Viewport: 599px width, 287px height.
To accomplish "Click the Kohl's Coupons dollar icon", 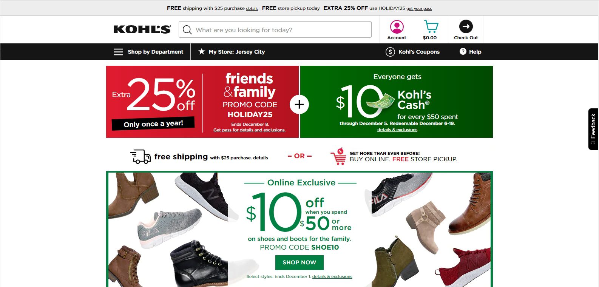I will 390,52.
